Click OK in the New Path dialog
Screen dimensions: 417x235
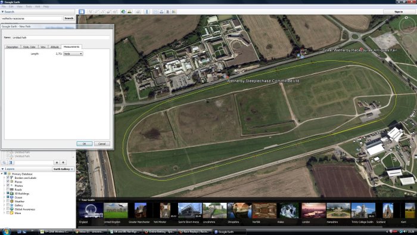85,144
